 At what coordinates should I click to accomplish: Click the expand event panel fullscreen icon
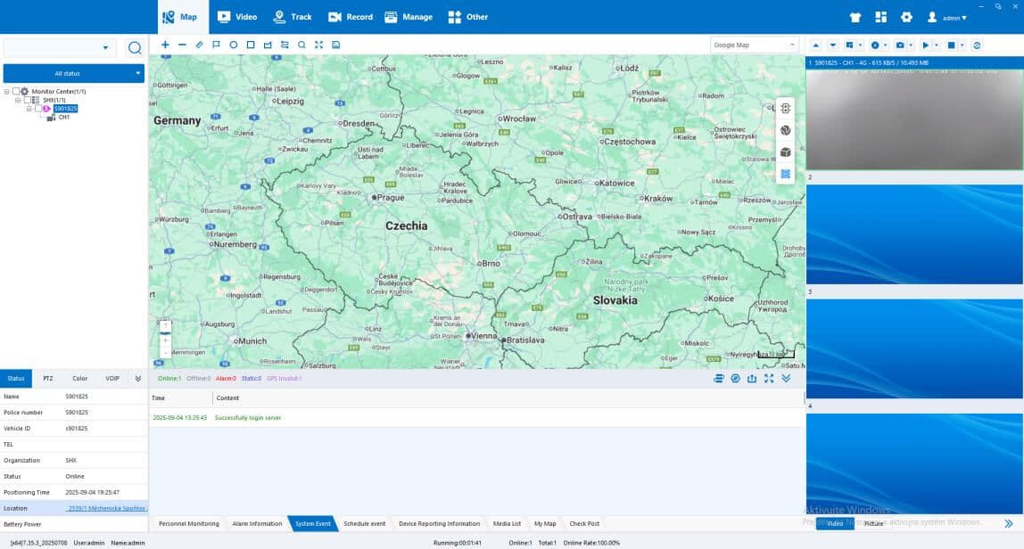coord(769,379)
